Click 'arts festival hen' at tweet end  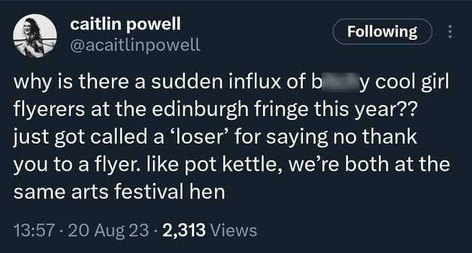click(148, 192)
